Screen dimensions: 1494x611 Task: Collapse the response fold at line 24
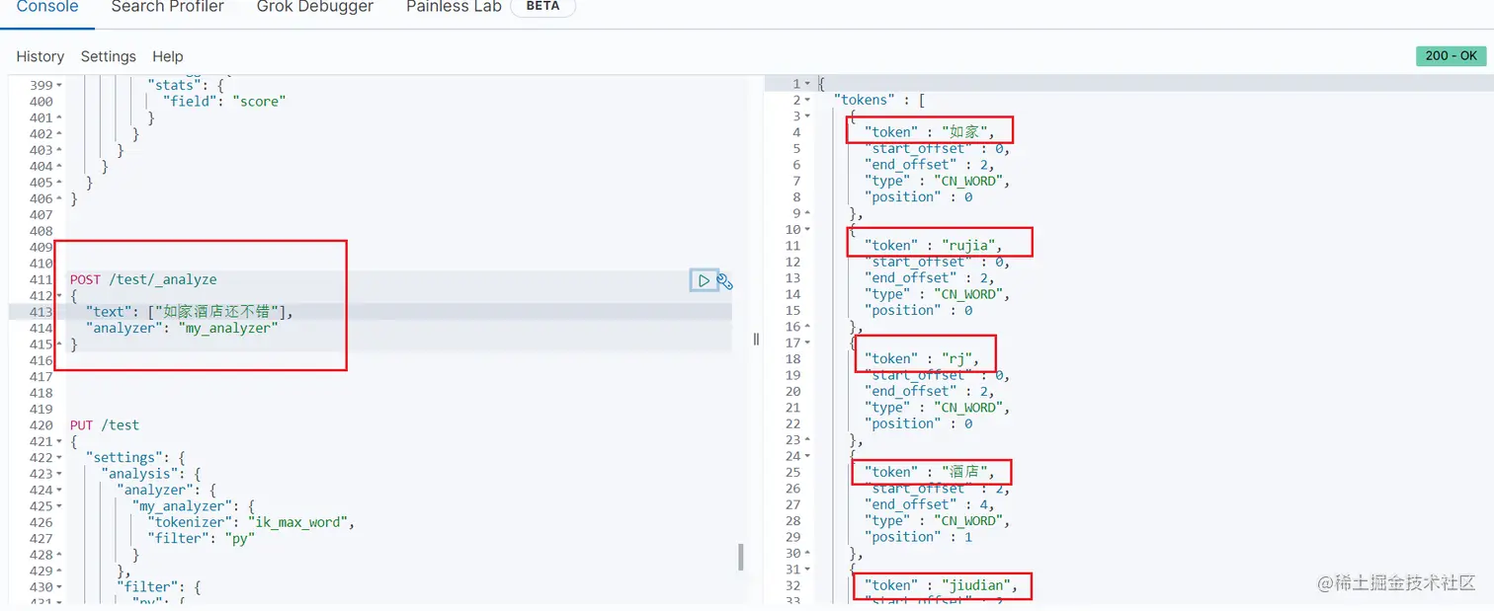807,456
